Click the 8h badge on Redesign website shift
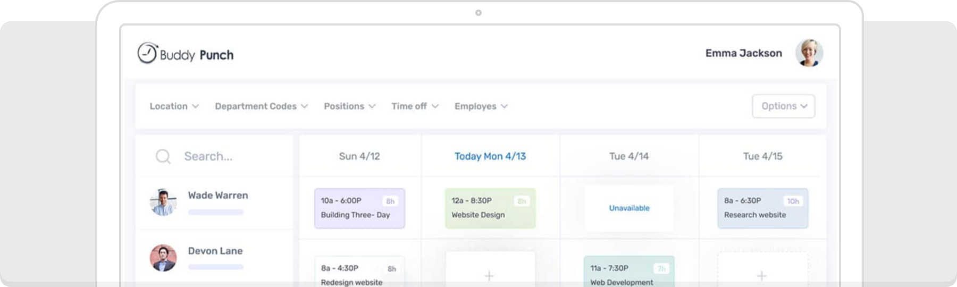 click(392, 269)
